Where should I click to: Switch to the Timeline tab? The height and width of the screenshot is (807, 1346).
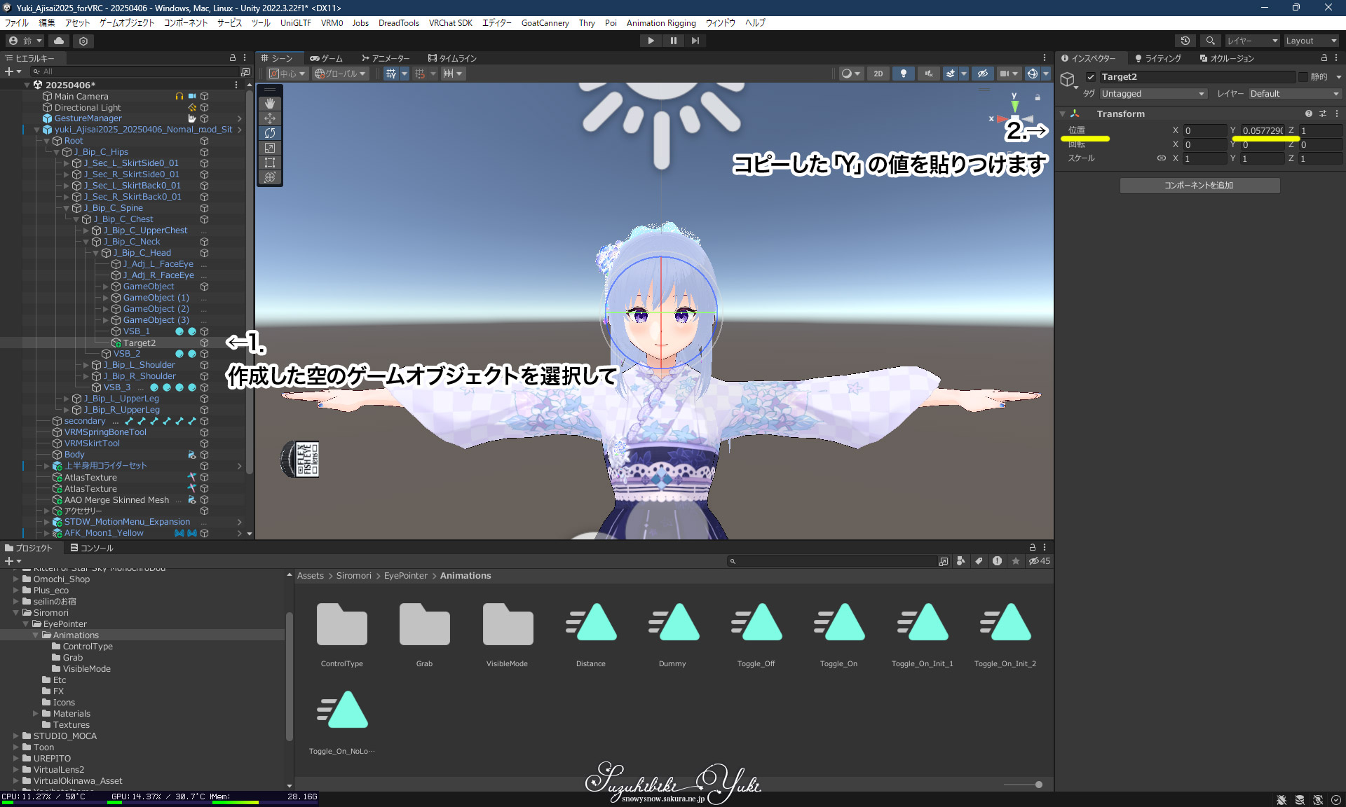pyautogui.click(x=452, y=58)
